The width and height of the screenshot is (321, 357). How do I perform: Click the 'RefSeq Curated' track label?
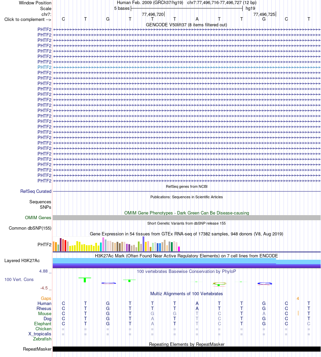(x=36, y=192)
